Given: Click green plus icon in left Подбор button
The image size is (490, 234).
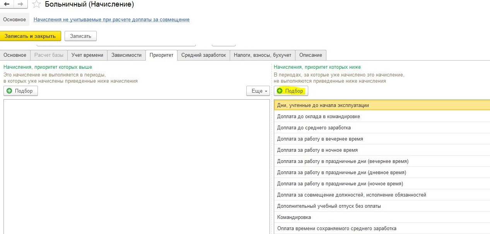Looking at the screenshot, I should [10, 91].
